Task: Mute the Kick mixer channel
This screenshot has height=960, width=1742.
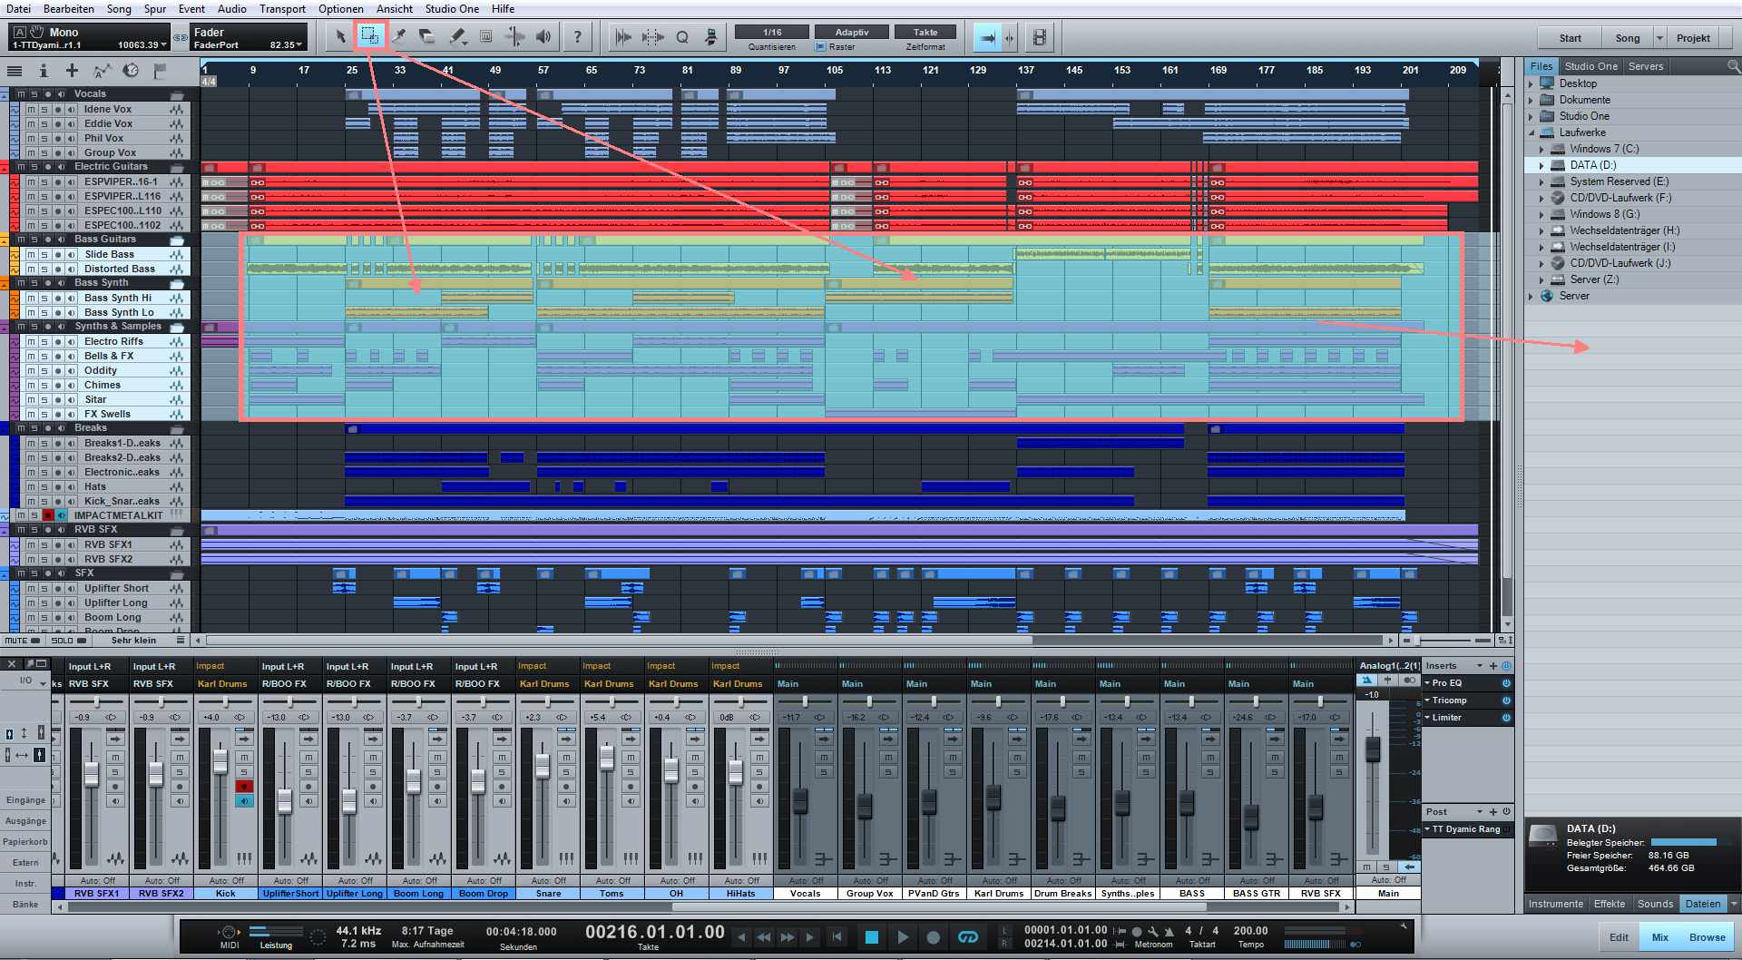Action: tap(244, 757)
